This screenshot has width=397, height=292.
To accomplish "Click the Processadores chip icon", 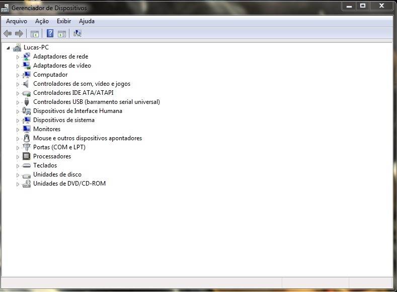I will (27, 156).
